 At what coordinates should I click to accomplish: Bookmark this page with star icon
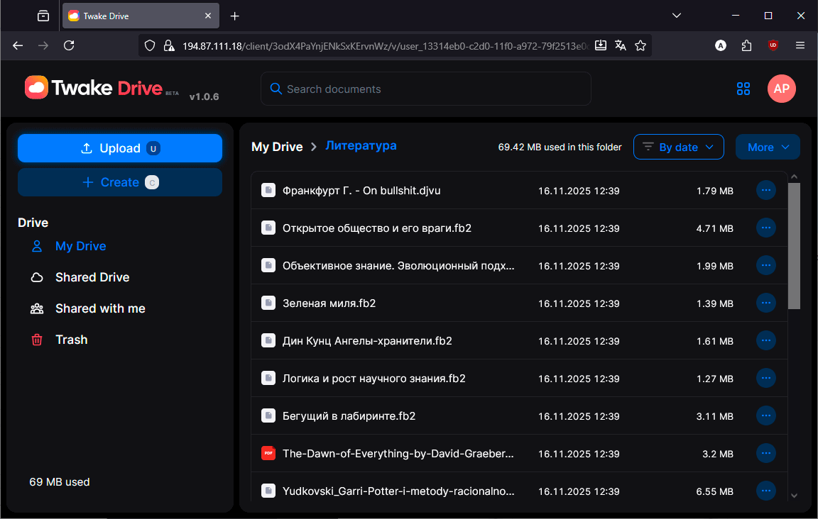pos(640,45)
